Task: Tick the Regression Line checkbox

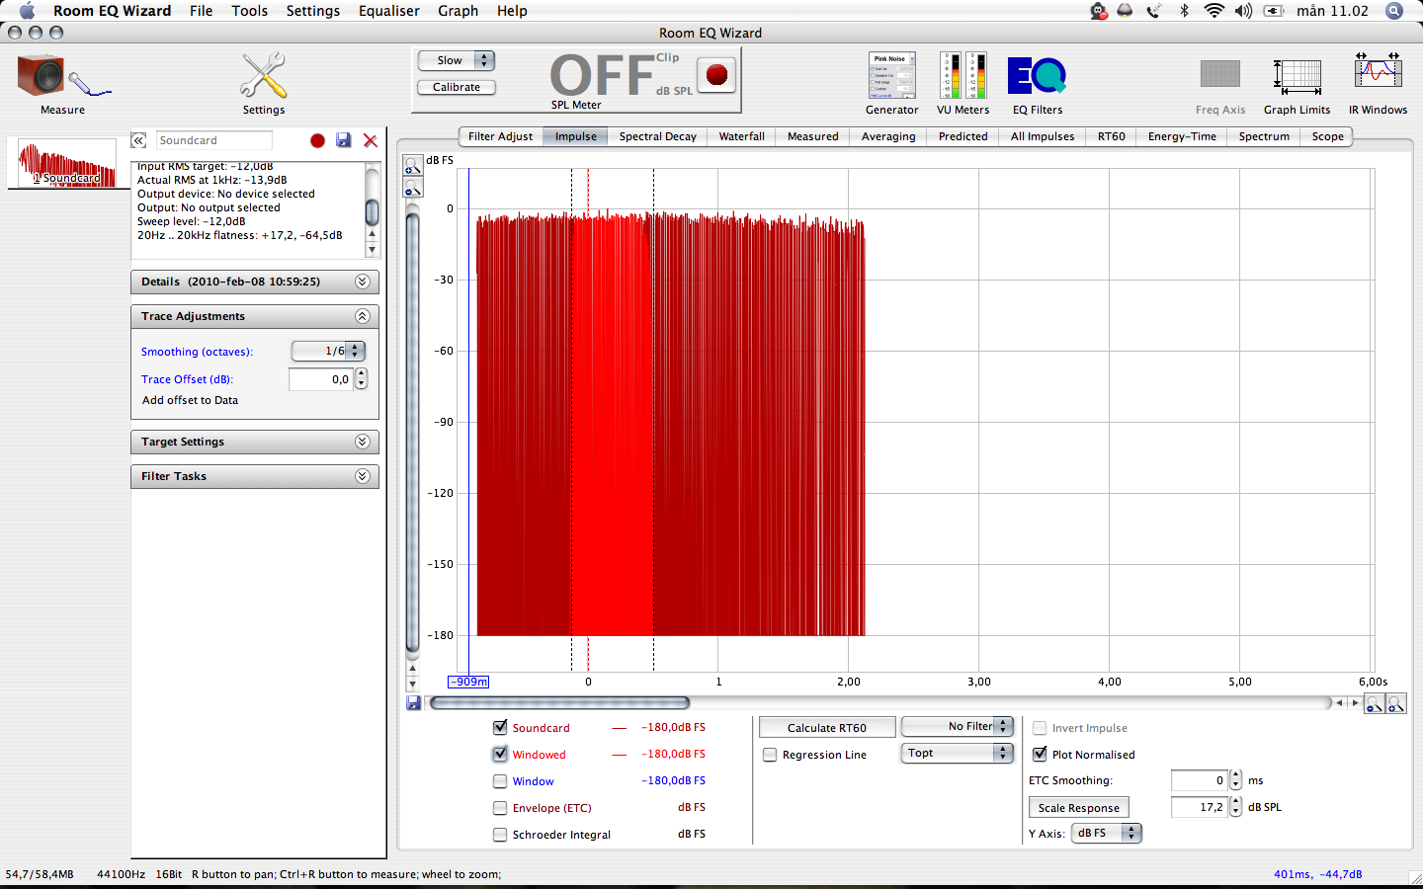Action: point(770,755)
